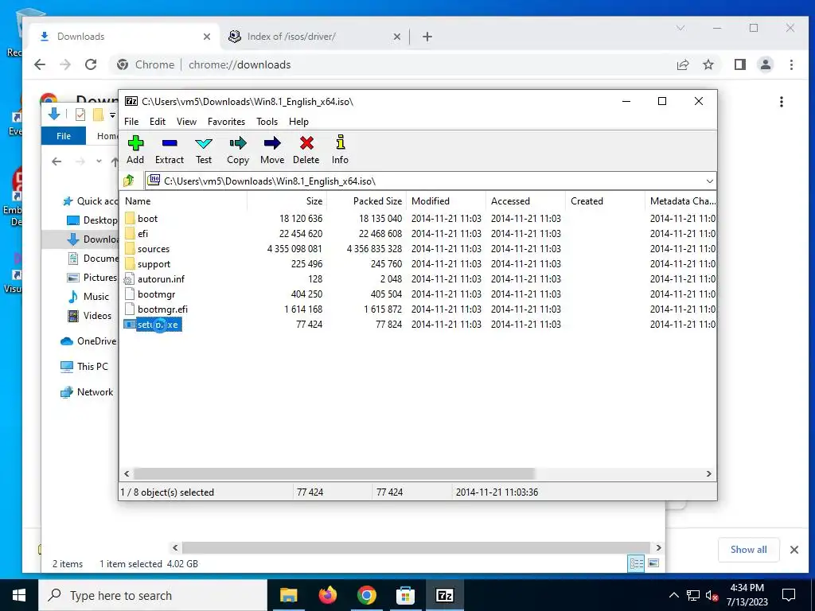This screenshot has width=815, height=611.
Task: Open Chrome side panel icon
Action: coord(740,64)
